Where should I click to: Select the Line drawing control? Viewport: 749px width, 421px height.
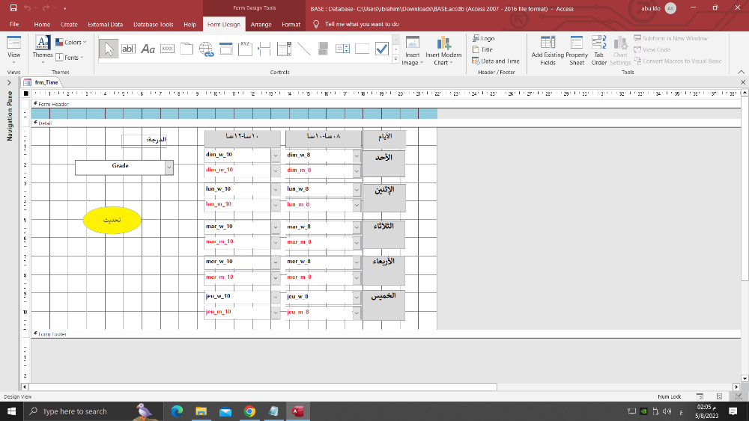click(303, 49)
